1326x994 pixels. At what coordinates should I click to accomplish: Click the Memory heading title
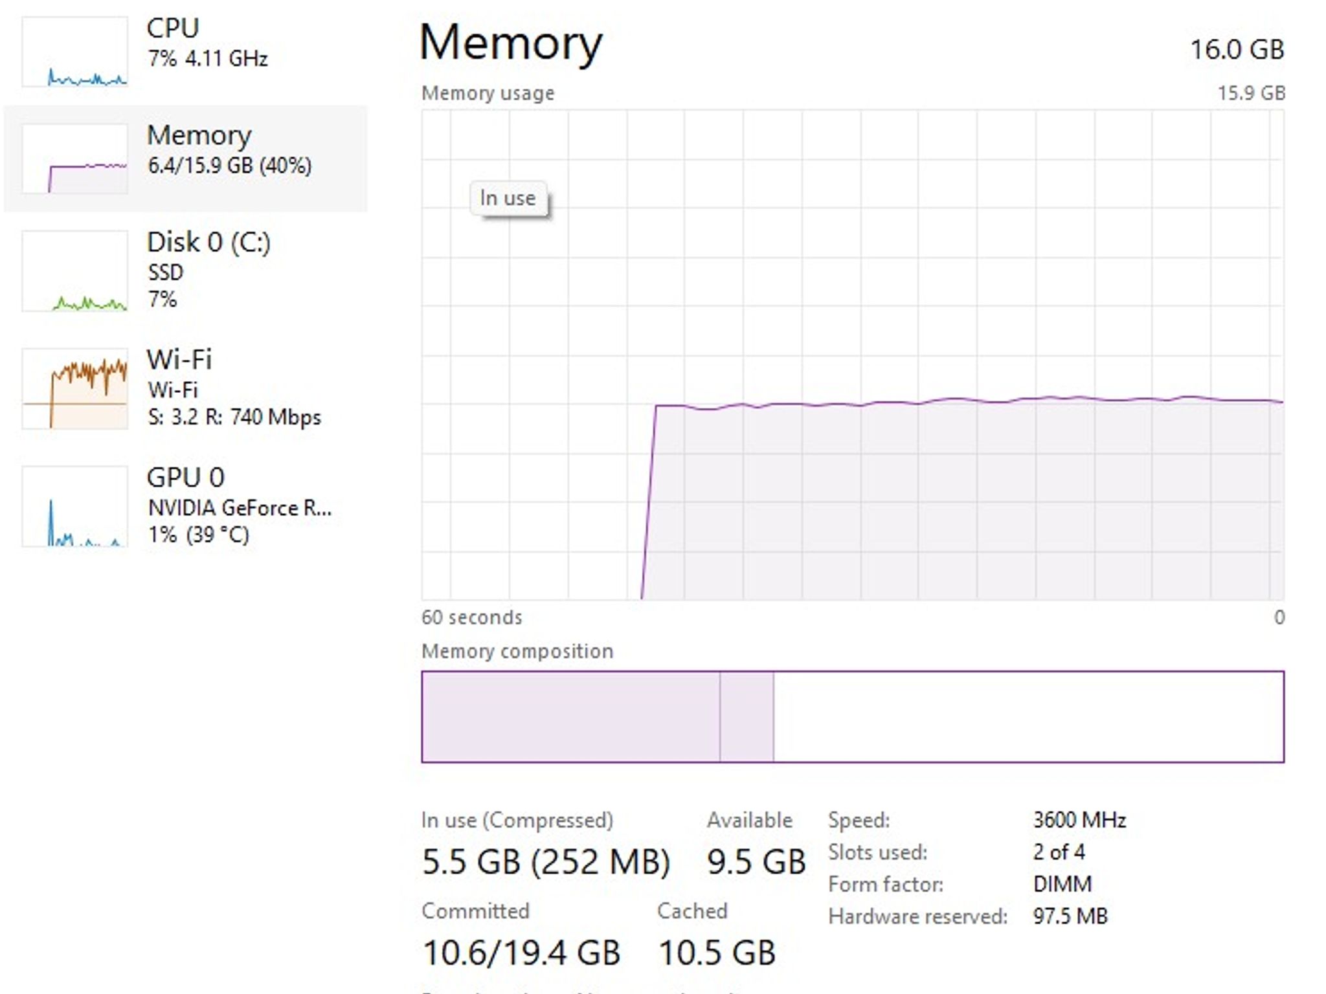(511, 43)
